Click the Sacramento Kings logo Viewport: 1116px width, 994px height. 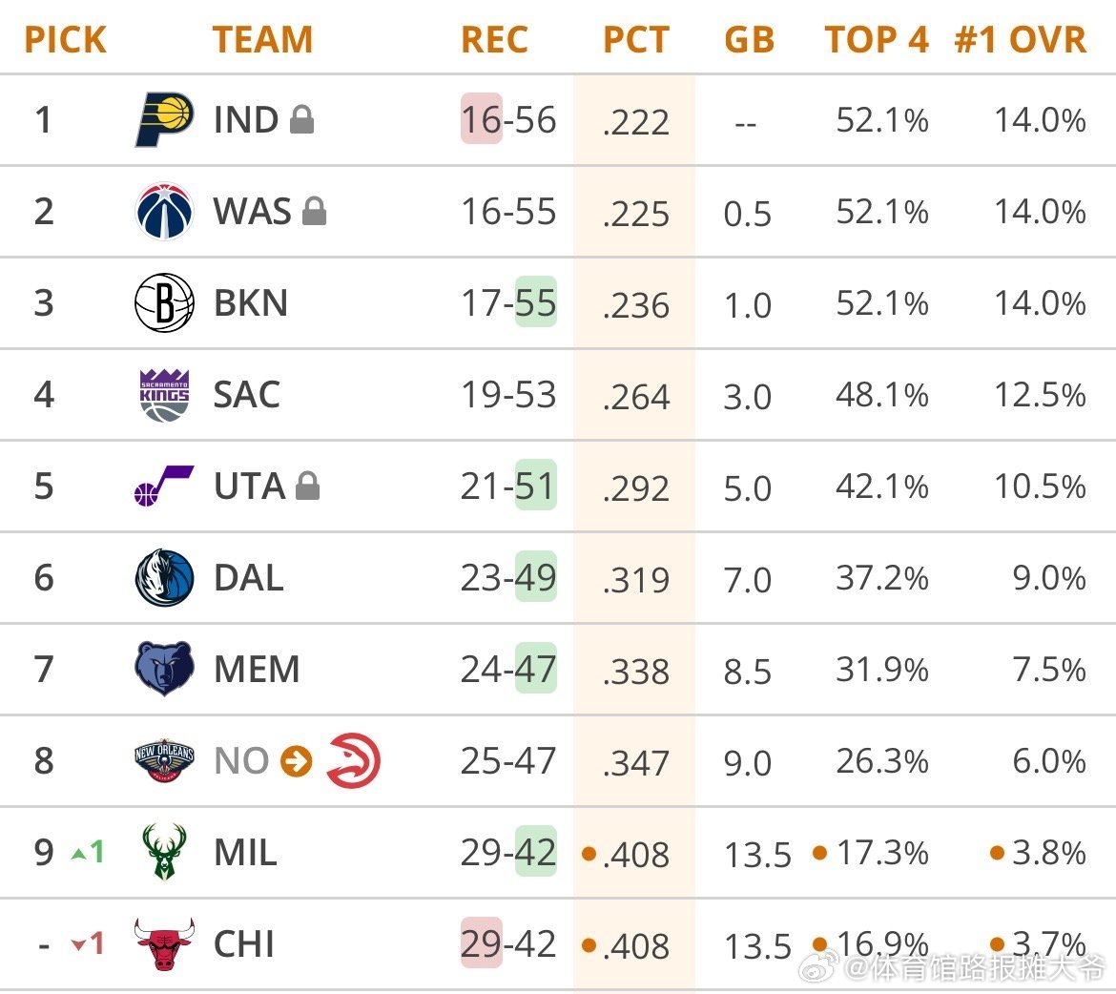(x=164, y=394)
